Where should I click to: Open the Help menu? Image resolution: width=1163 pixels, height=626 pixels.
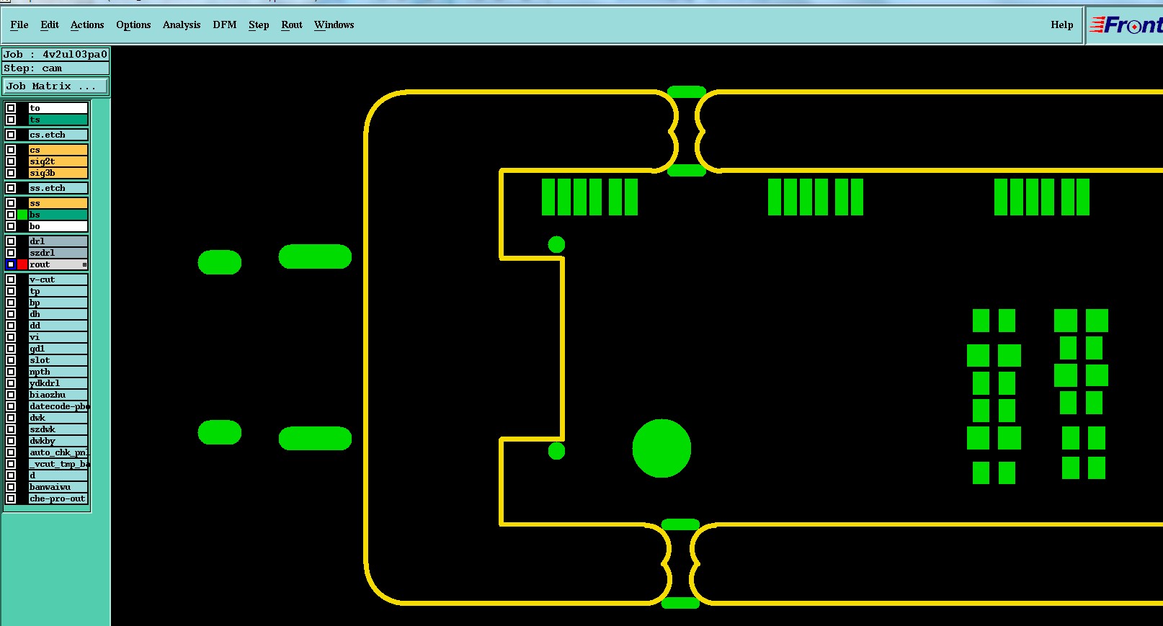click(x=1061, y=24)
